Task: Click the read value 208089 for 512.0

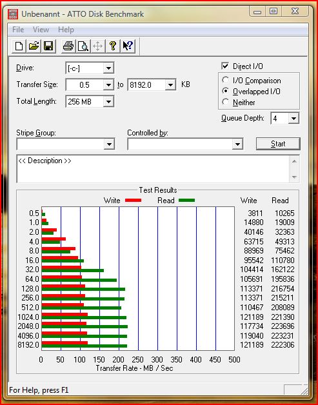Action: point(283,308)
